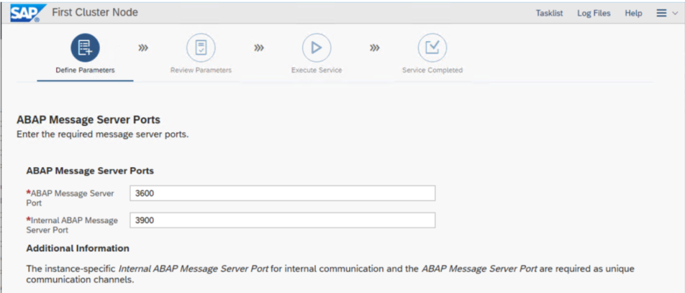Viewport: 685px width, 293px height.
Task: Expand the chevron beside the hamburger menu
Action: tap(674, 14)
